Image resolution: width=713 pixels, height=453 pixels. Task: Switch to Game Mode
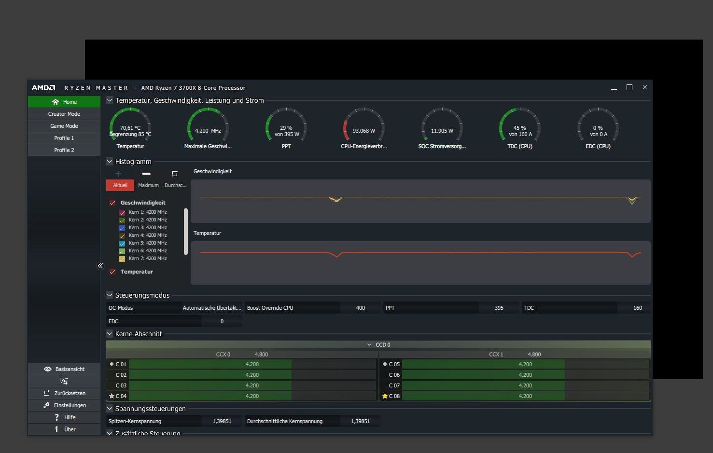[64, 126]
